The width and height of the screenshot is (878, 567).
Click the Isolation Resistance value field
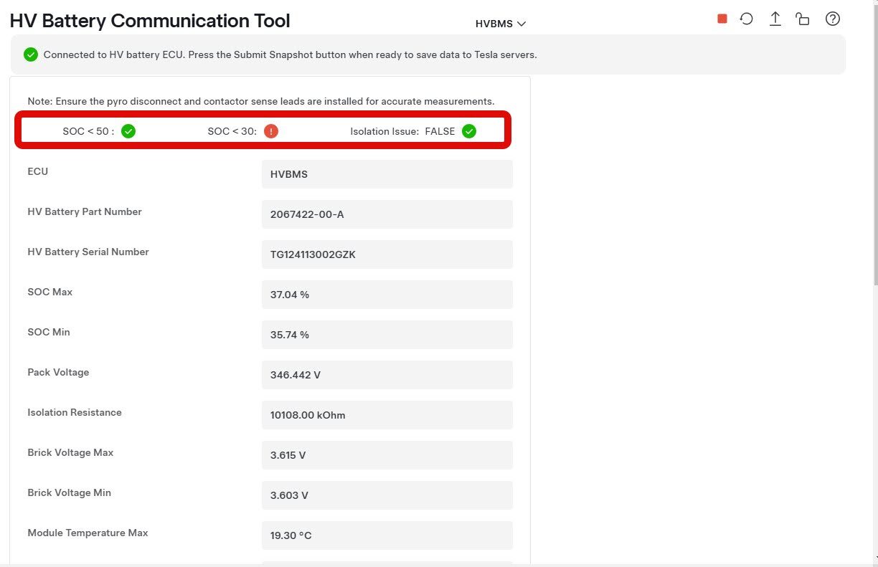point(387,415)
